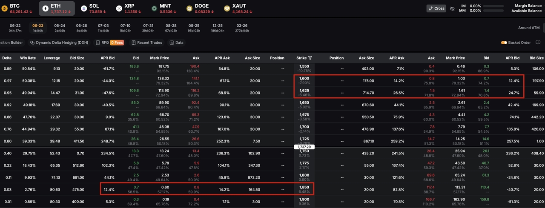Toggle the Basket Order switch
The width and height of the screenshot is (545, 208).
click(x=504, y=43)
